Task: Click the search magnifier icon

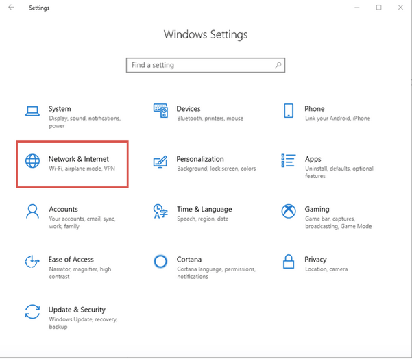Action: click(278, 65)
